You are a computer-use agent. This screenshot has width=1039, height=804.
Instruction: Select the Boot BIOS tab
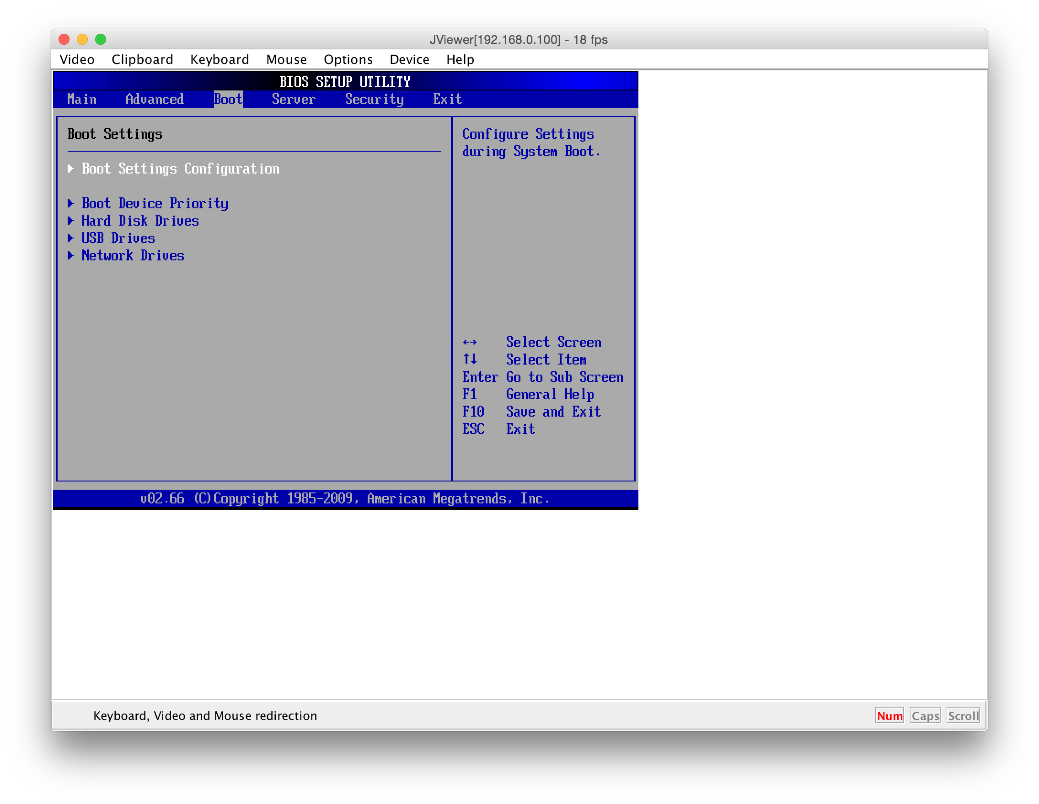(x=228, y=99)
